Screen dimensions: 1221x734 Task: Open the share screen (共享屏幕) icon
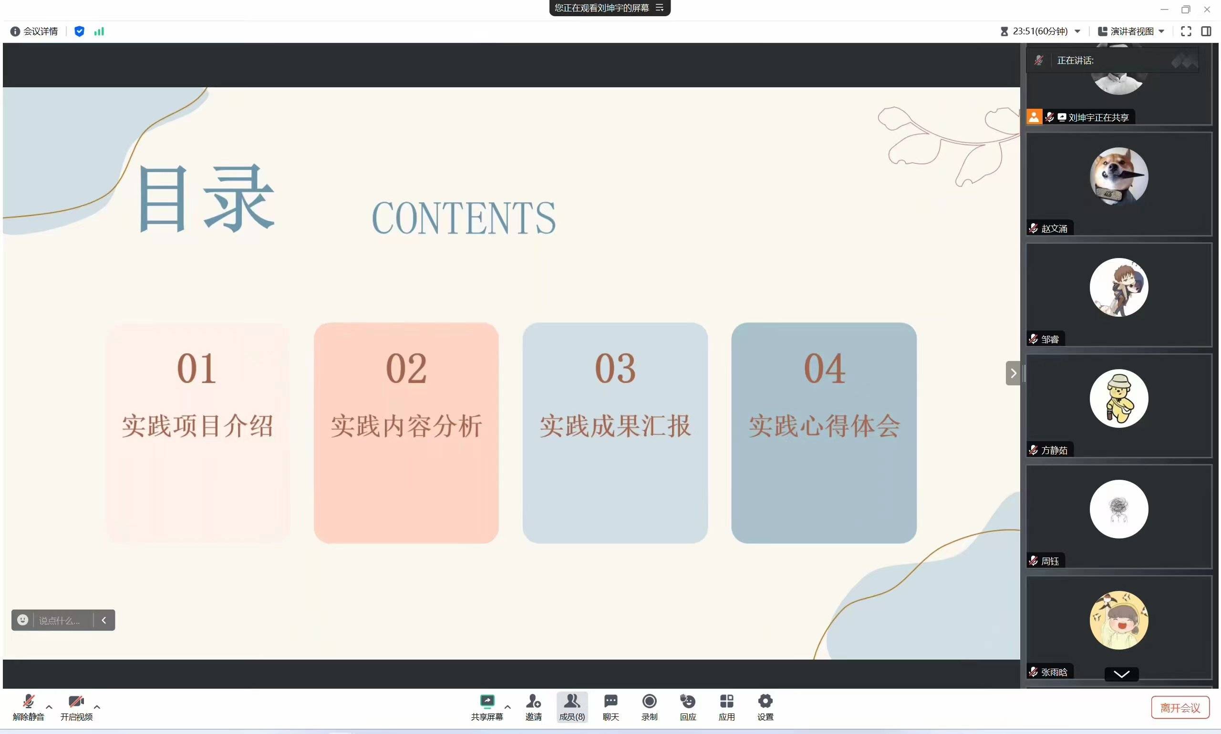(486, 703)
